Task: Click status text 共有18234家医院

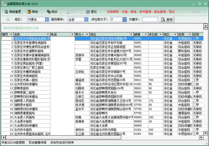Action: pos(13,142)
